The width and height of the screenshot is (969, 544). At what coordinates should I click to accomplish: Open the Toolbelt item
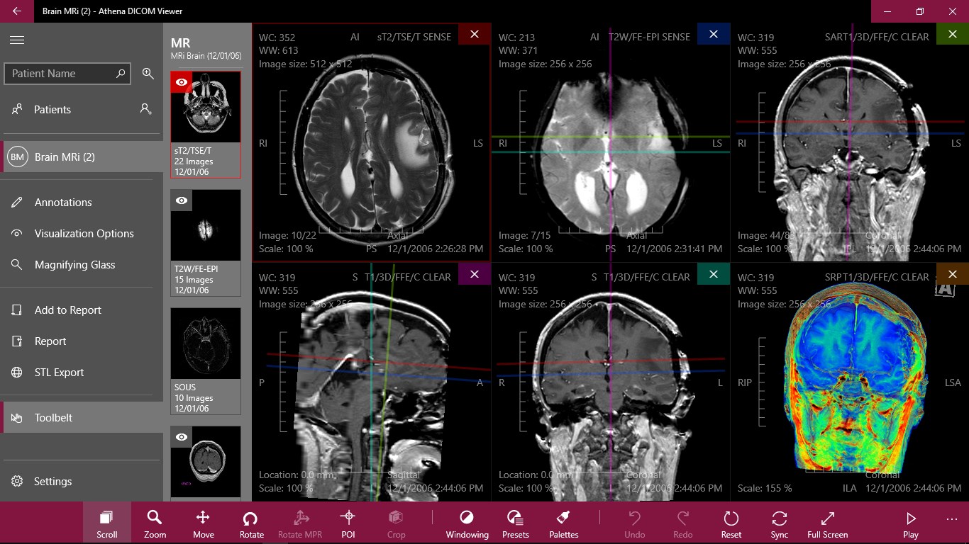click(82, 418)
